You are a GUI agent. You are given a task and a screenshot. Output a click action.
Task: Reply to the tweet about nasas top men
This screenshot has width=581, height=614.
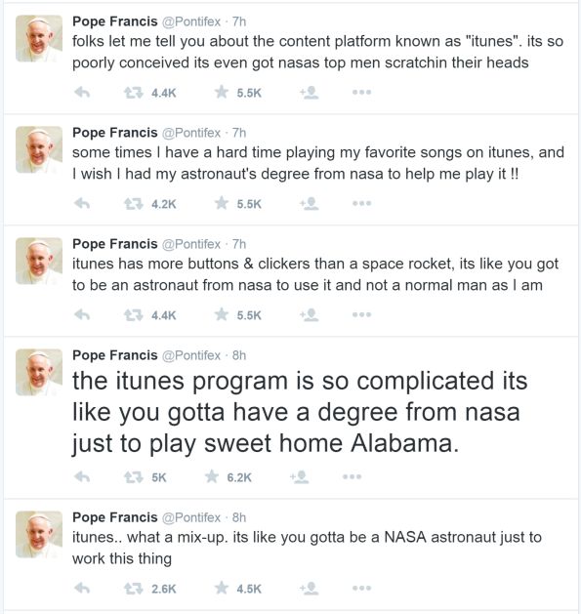(x=82, y=93)
